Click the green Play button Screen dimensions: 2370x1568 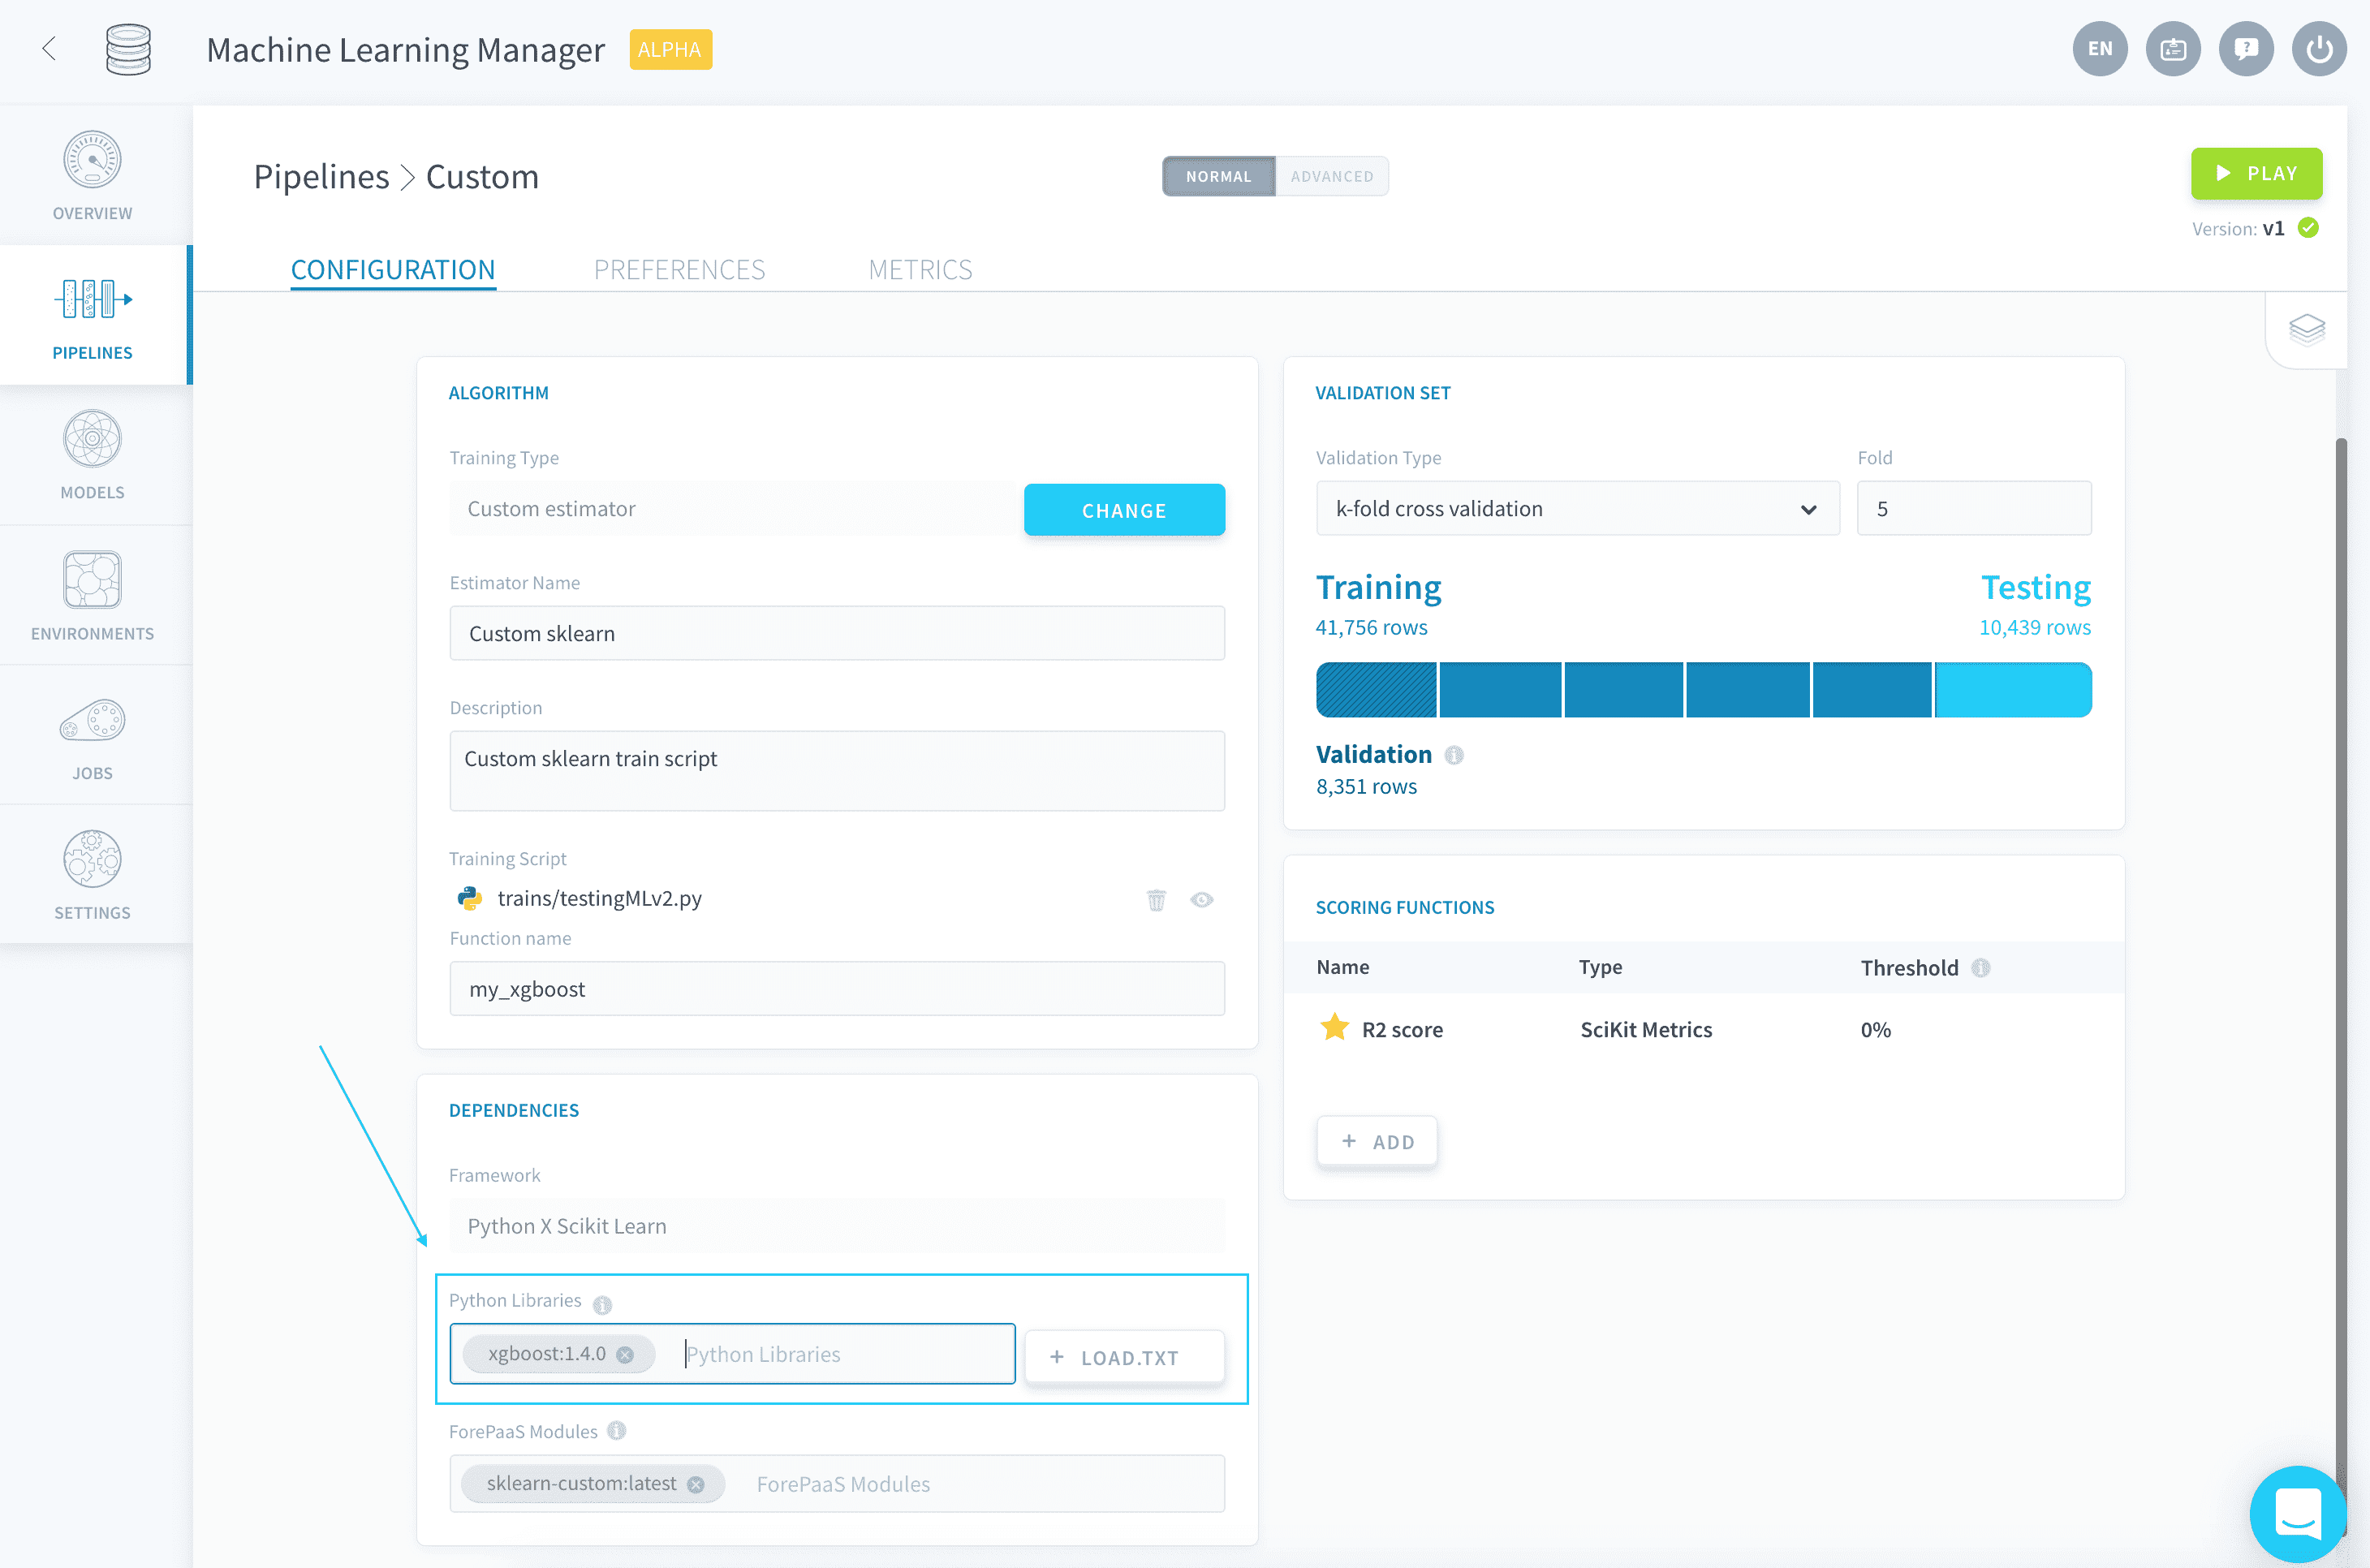tap(2256, 173)
